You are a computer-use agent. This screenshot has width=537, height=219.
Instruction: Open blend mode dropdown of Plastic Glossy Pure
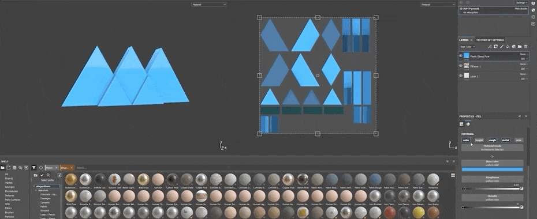524,54
